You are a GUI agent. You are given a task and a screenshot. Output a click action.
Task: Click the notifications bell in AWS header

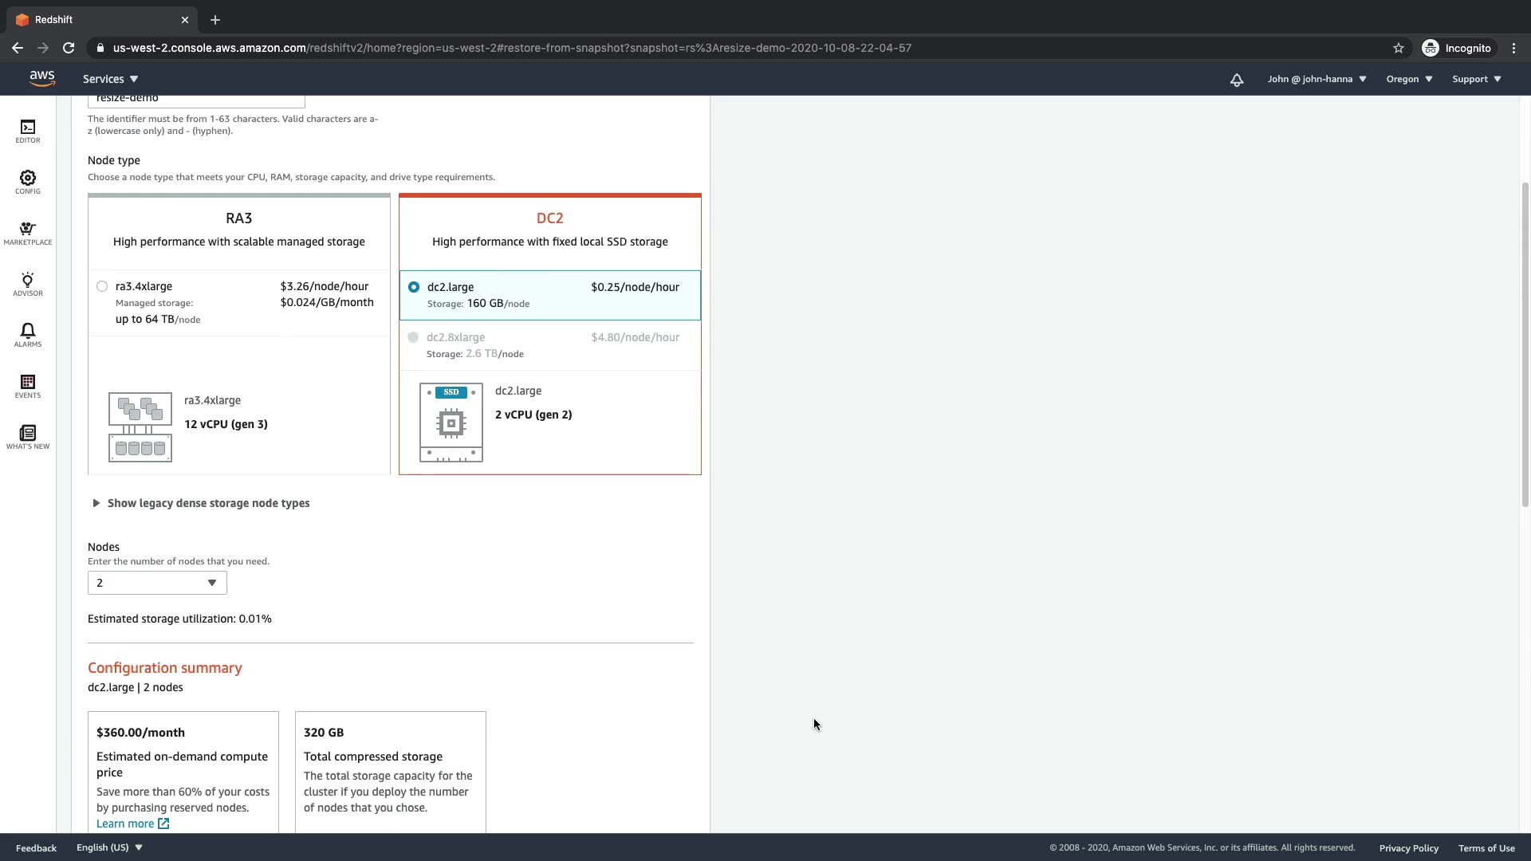[x=1237, y=80]
